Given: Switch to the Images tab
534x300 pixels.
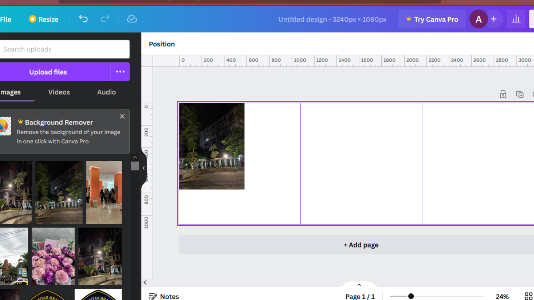Looking at the screenshot, I should point(10,92).
